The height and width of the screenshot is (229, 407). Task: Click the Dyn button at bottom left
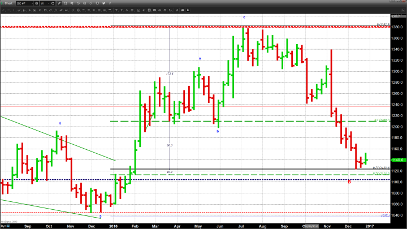coord(4,225)
